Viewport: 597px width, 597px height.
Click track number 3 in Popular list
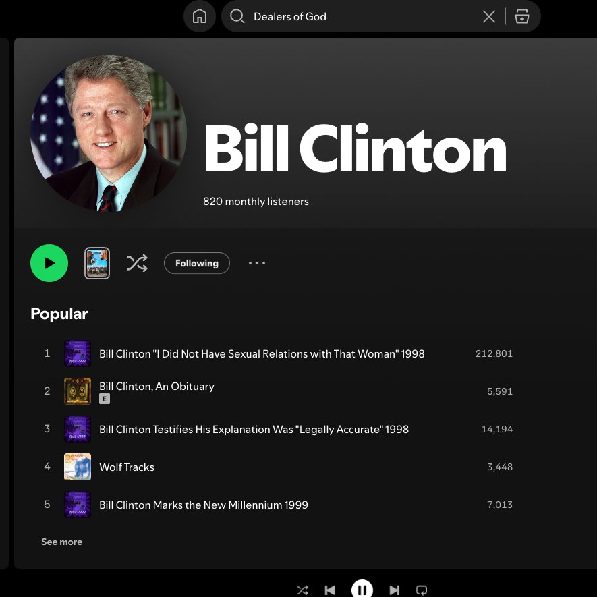click(47, 429)
